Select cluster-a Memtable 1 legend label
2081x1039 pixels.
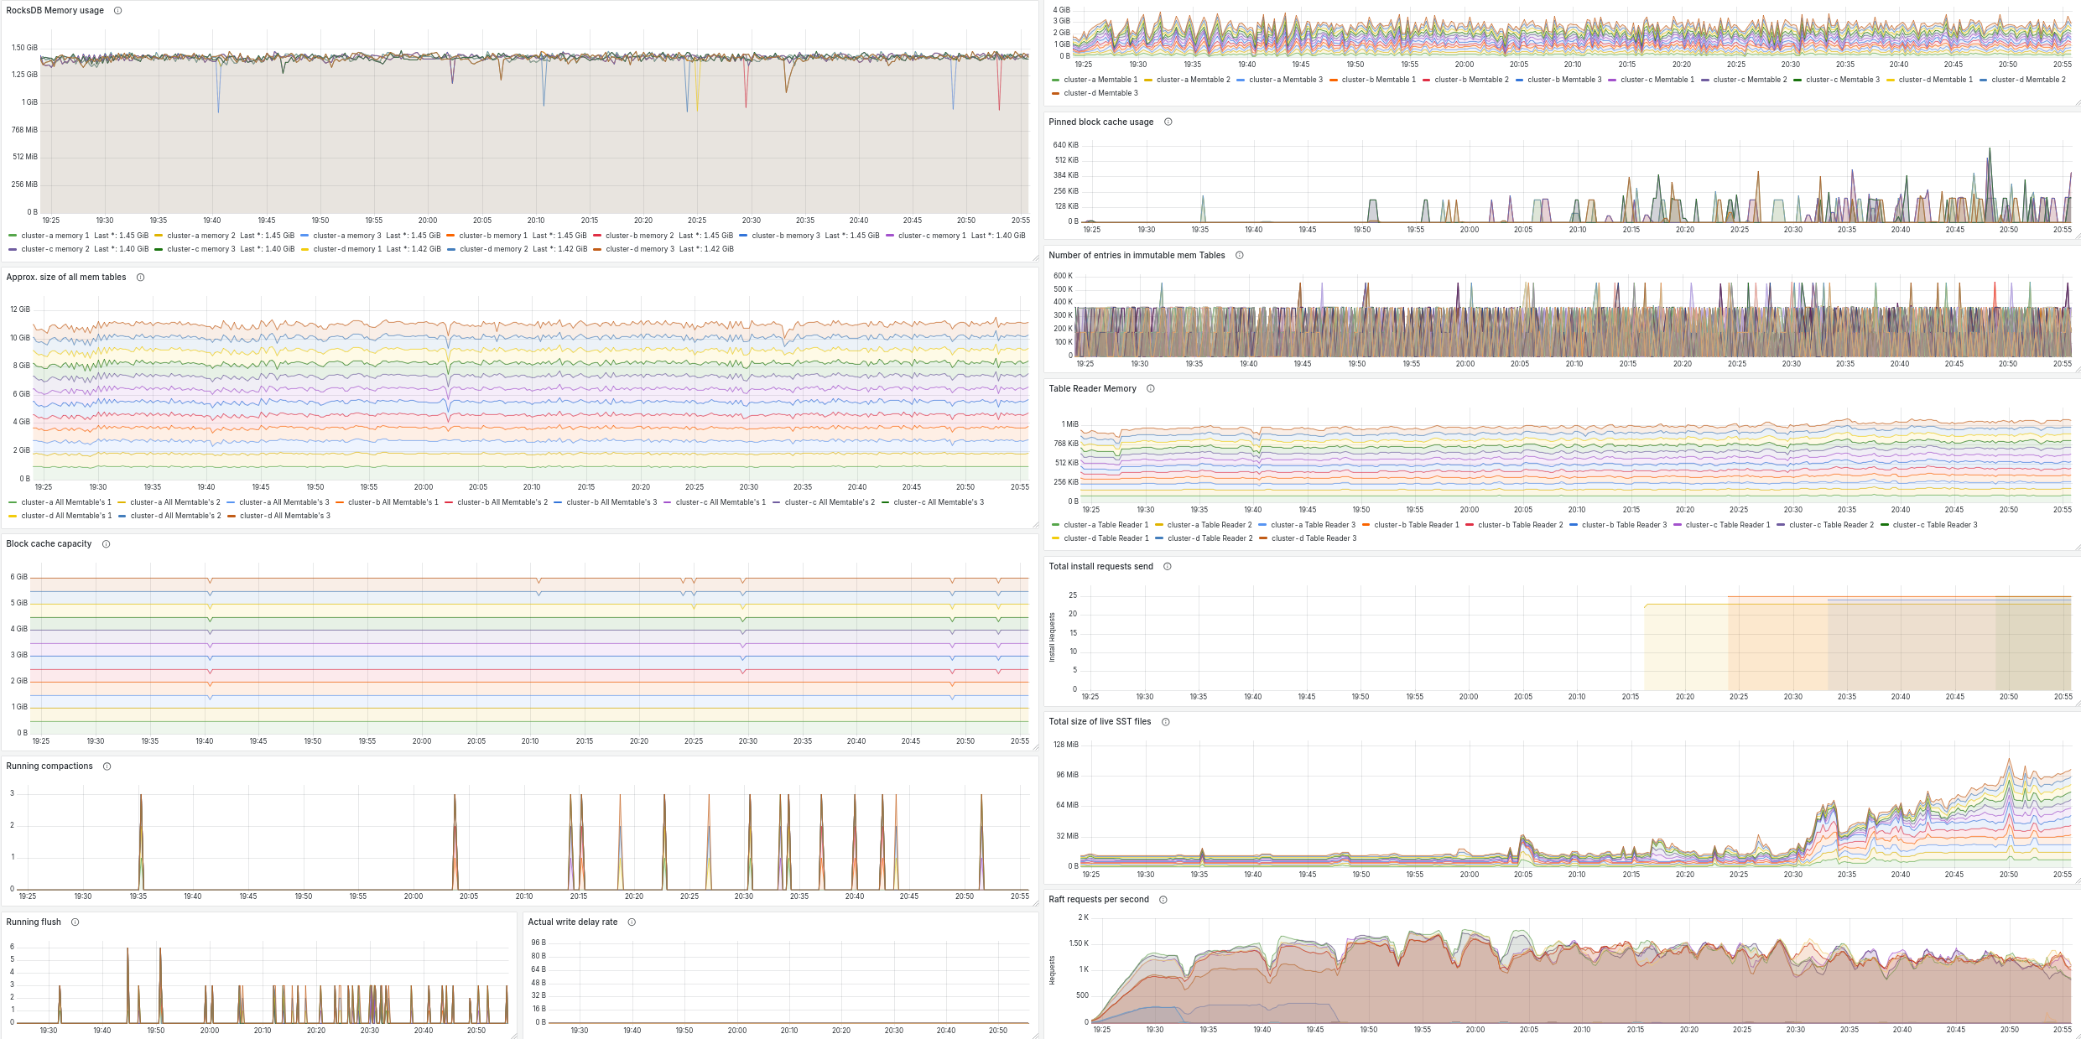pos(1100,80)
